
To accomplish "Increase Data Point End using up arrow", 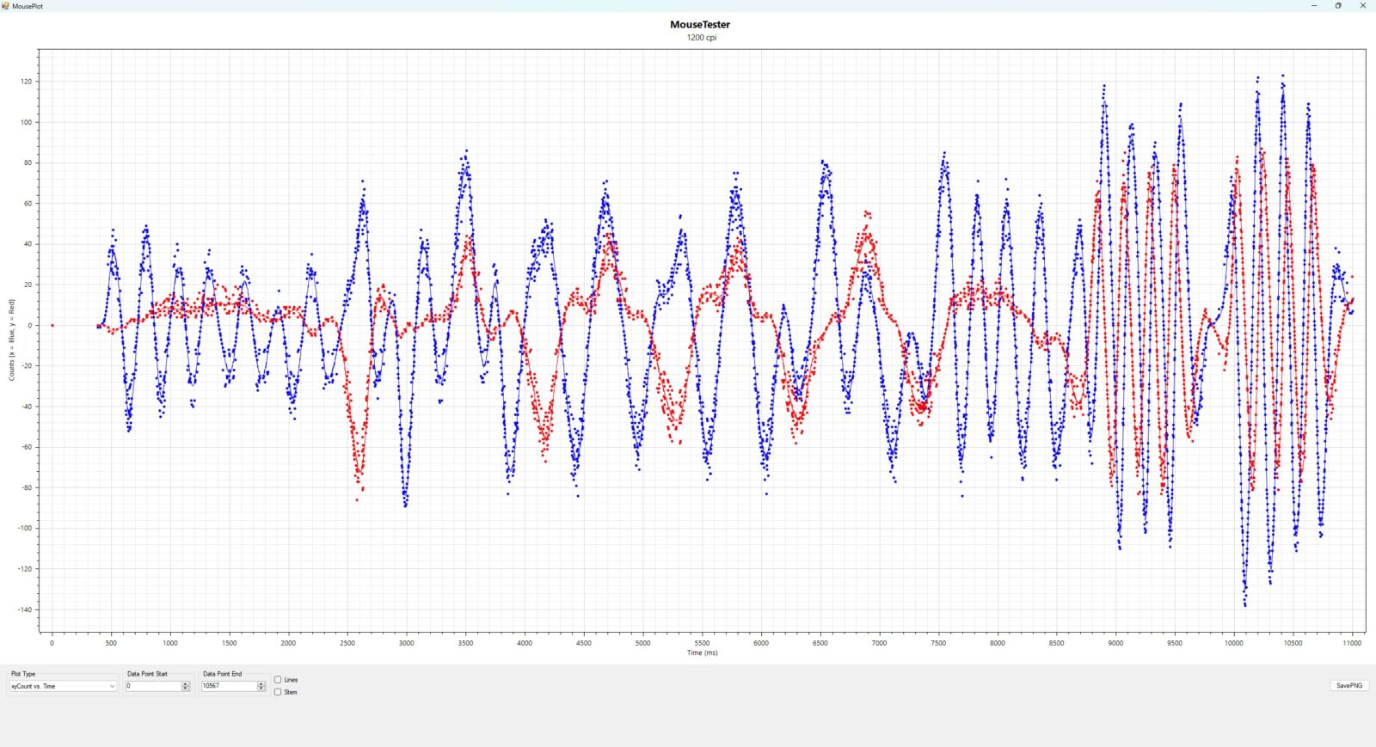I will pyautogui.click(x=261, y=683).
